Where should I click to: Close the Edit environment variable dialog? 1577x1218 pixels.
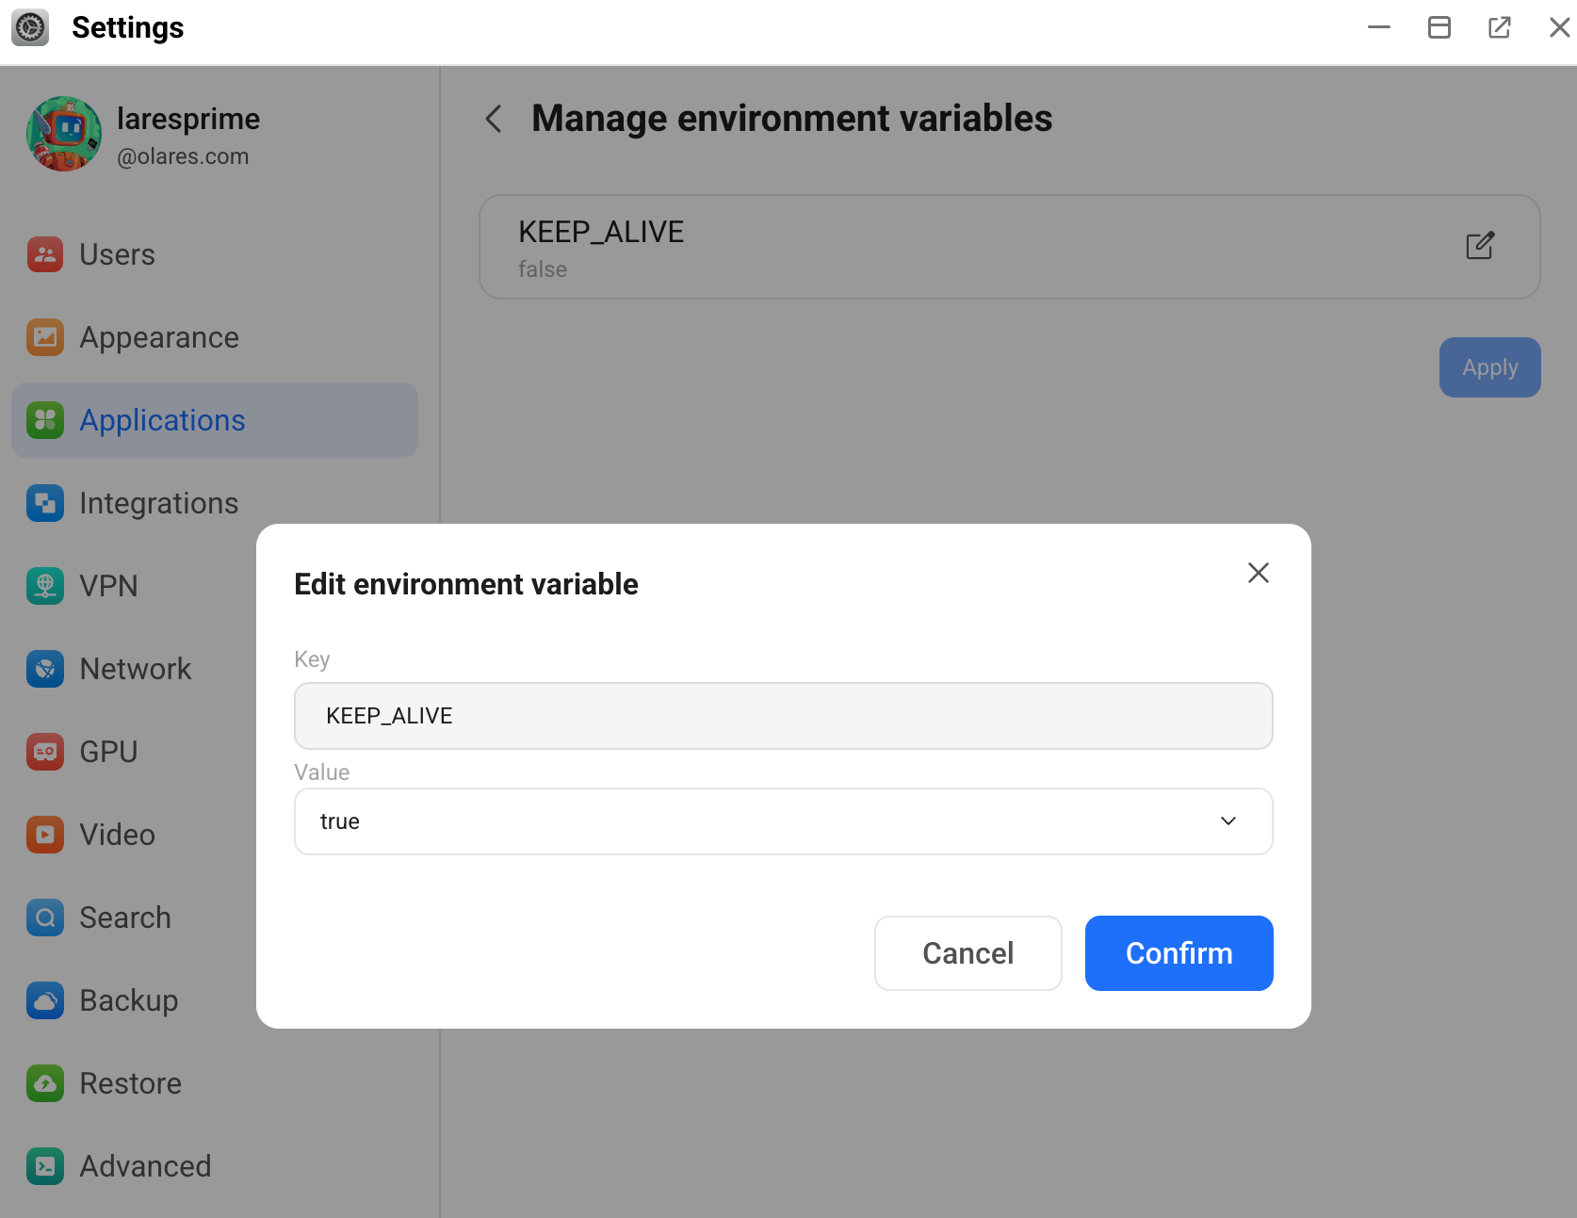tap(1259, 573)
